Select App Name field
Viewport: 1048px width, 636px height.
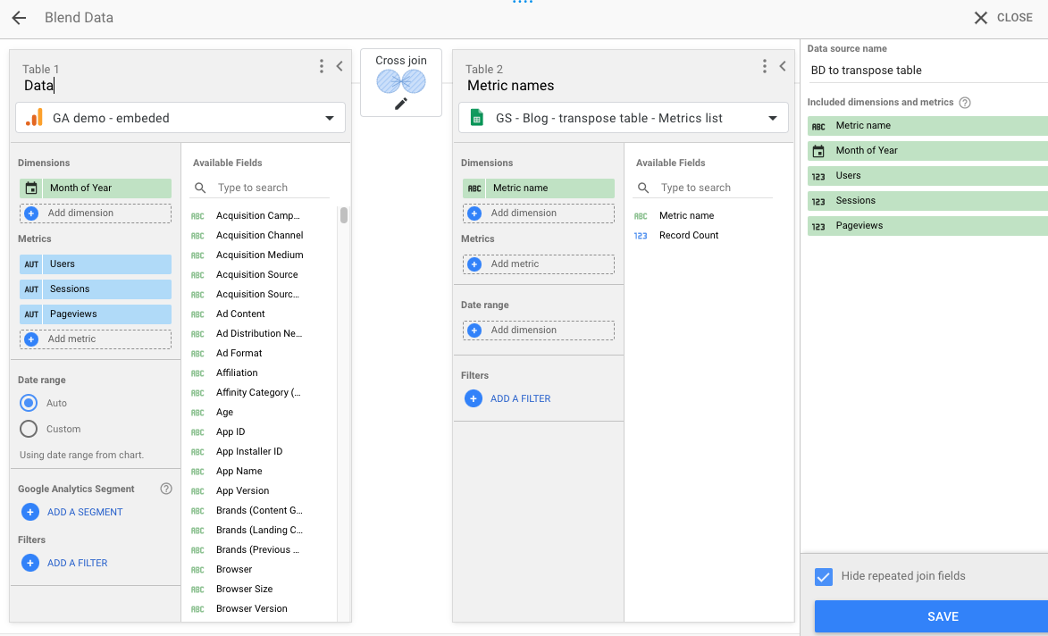tap(239, 471)
